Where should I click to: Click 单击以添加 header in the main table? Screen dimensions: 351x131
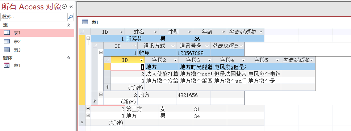coord(246,32)
